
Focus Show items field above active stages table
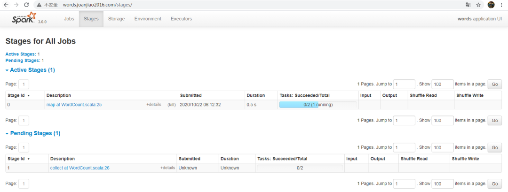click(x=442, y=84)
